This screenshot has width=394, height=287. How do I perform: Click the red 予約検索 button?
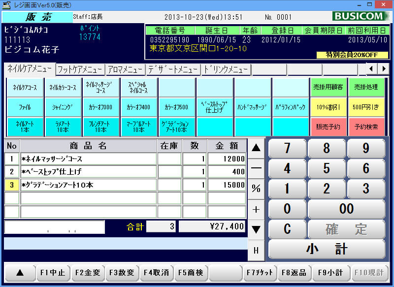(366, 127)
